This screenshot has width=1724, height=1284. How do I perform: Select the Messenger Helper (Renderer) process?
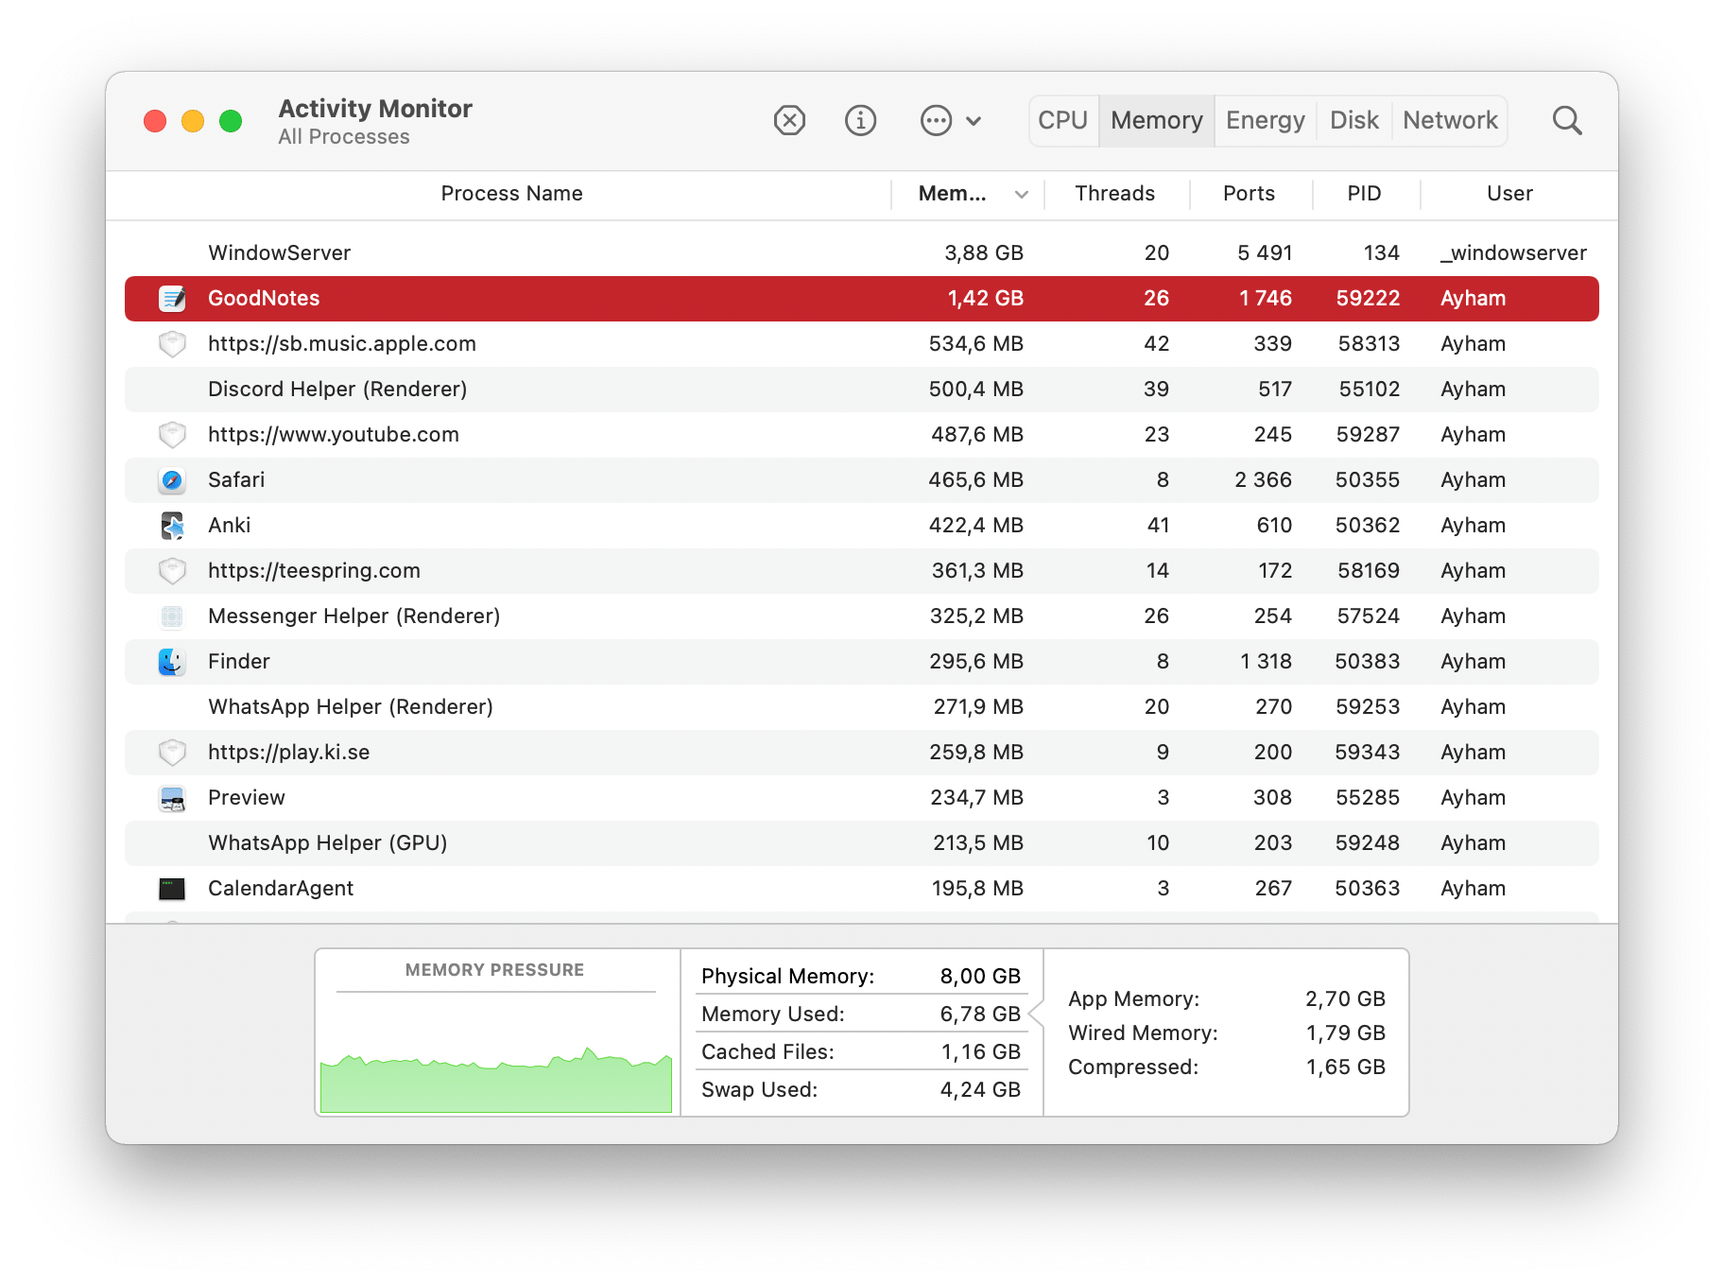click(x=354, y=616)
